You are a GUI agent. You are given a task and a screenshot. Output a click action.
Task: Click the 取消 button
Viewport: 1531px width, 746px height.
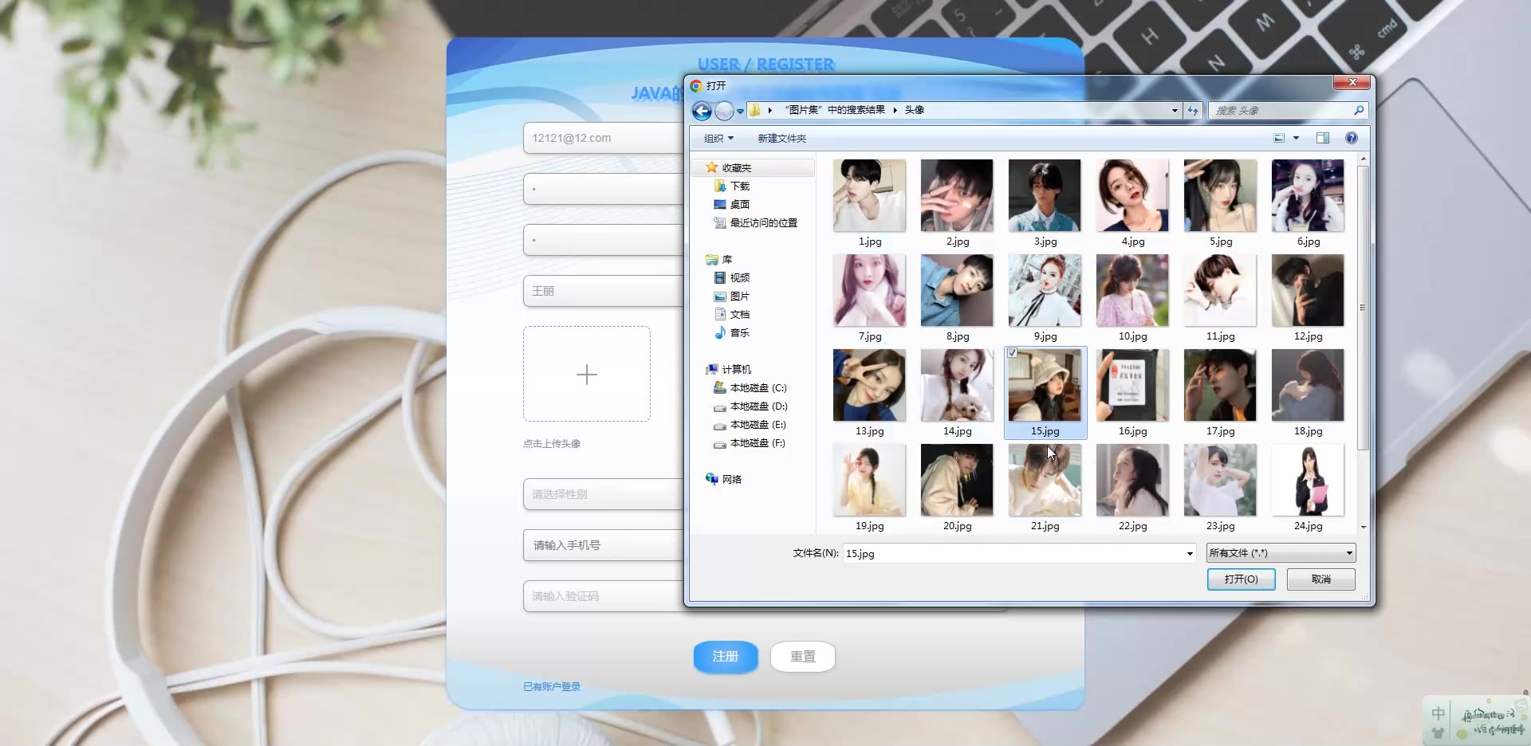pos(1320,579)
